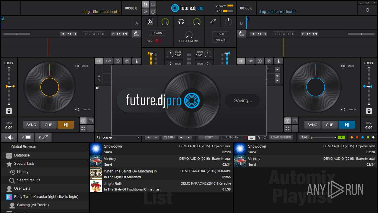Play or pause deck A
Screen dimensions: 378x213
66,125
